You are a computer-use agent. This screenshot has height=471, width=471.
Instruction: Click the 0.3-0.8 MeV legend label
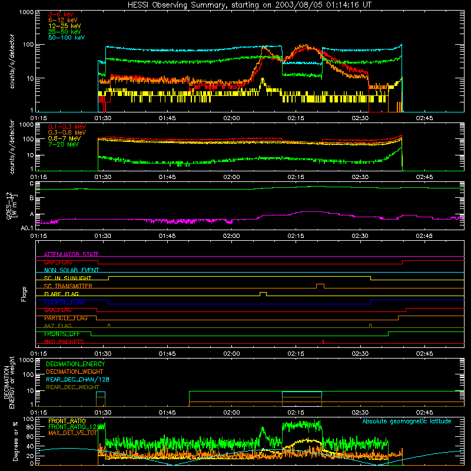click(67, 132)
